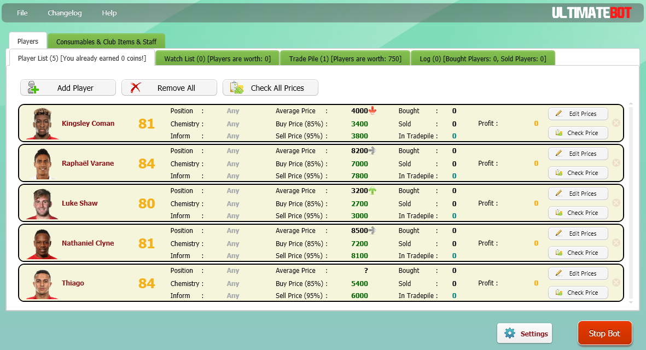Click the player list scrollbar down arrow
Screen dimensions: 646x350
click(x=631, y=302)
